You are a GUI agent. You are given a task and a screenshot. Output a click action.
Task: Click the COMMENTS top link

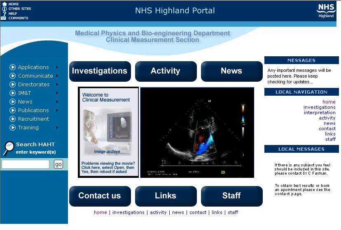pyautogui.click(x=18, y=18)
